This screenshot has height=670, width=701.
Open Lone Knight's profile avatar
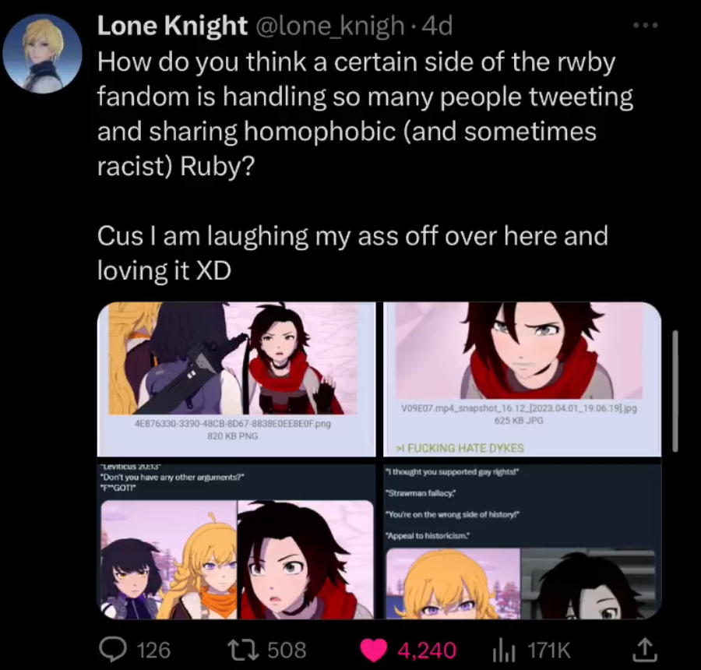click(43, 54)
